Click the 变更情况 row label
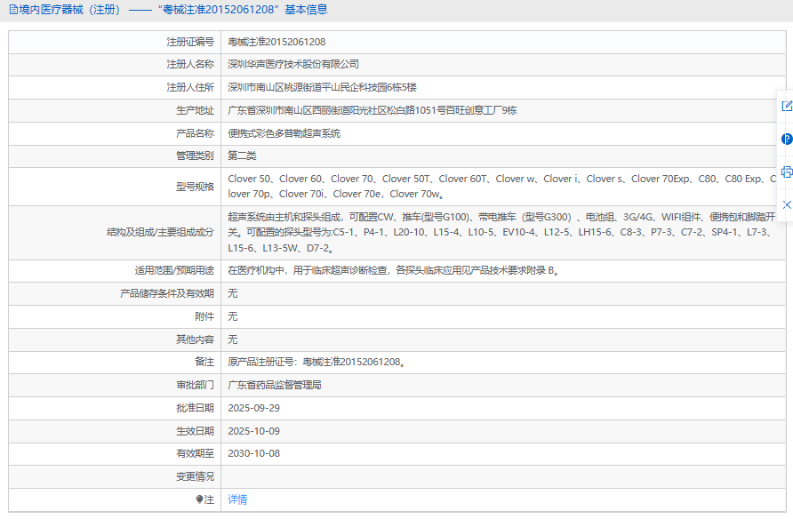Screen dimensions: 793x519 click(x=196, y=476)
